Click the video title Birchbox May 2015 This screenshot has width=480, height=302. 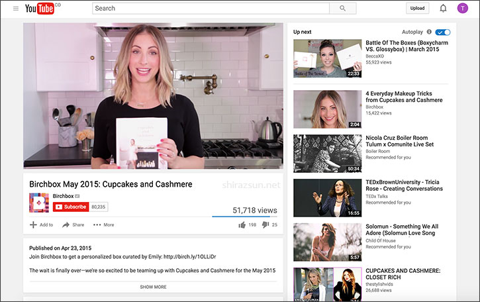[111, 184]
